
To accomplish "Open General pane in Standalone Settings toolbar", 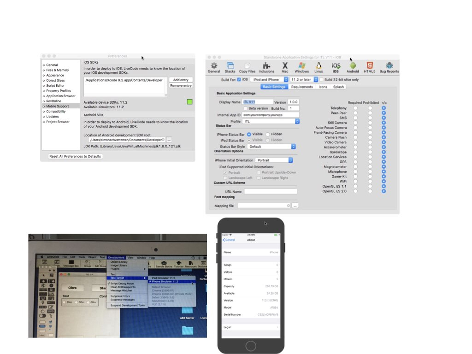I will pyautogui.click(x=214, y=67).
